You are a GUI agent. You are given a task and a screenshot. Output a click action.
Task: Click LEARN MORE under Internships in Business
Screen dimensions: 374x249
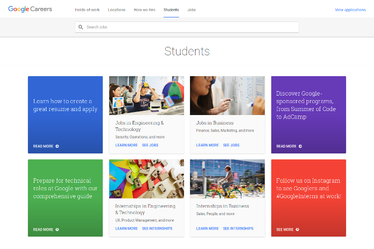click(x=207, y=229)
